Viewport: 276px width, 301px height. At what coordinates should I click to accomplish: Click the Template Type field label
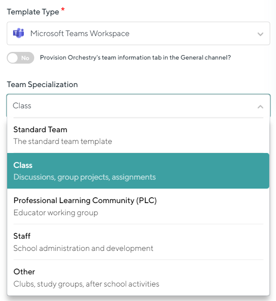[x=33, y=12]
